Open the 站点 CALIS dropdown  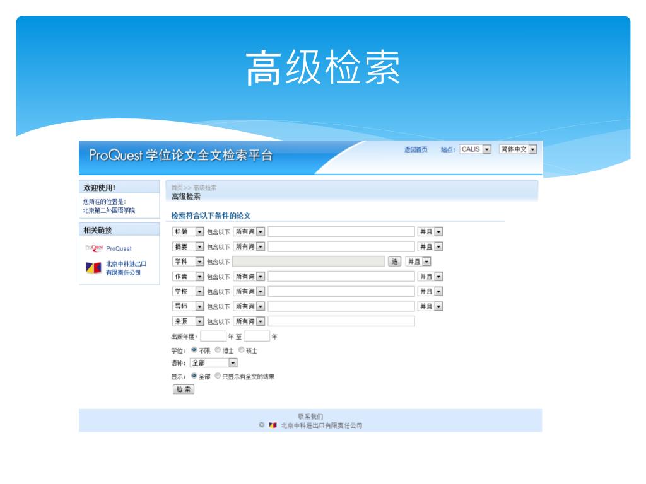click(x=476, y=149)
